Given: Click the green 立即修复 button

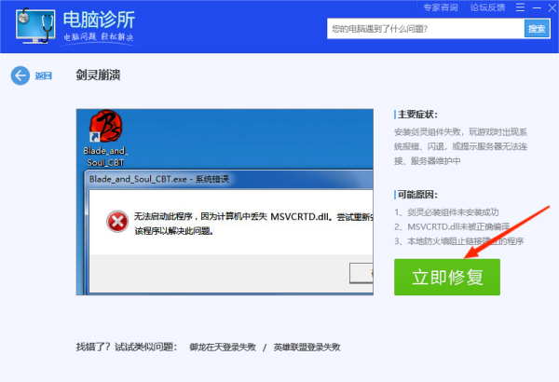Looking at the screenshot, I should 447,277.
